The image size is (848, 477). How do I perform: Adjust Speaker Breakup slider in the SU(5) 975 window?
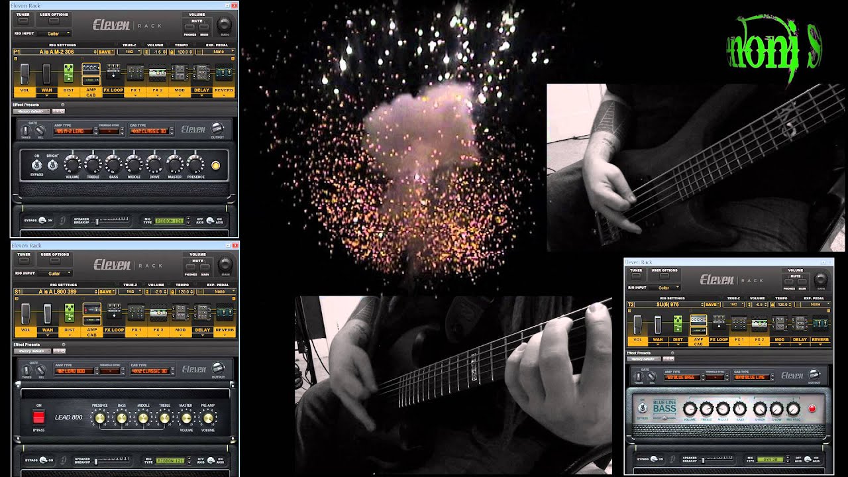[716, 458]
